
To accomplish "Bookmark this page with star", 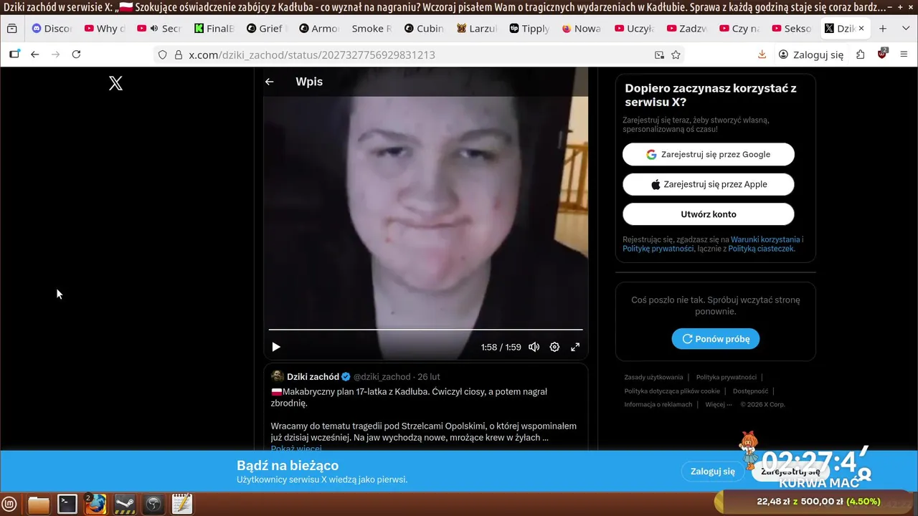I will 676,54.
